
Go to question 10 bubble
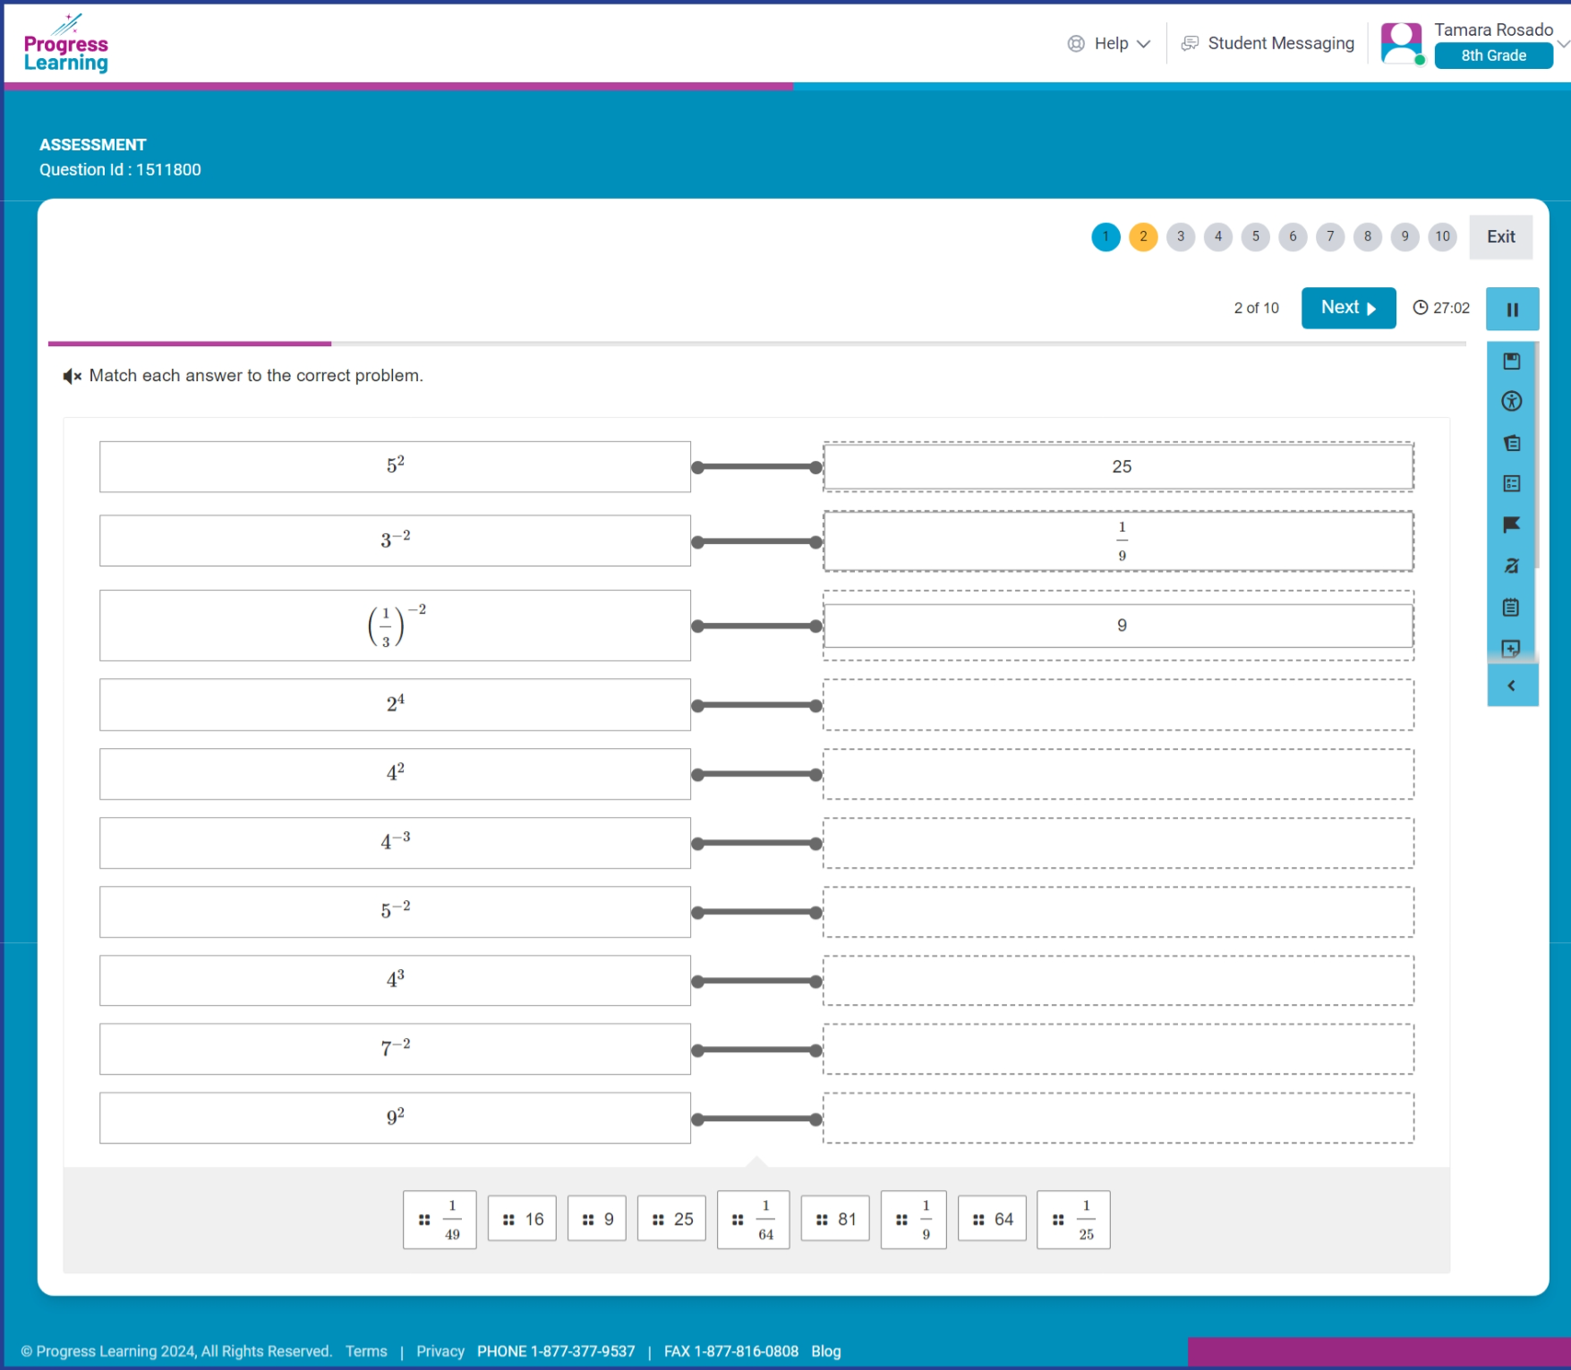tap(1442, 237)
